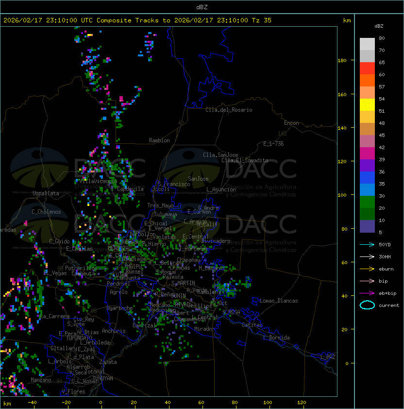Screen dimensions: 404x409
Task: Select the 35 dBZ light blue swatch
Action: coord(367,189)
